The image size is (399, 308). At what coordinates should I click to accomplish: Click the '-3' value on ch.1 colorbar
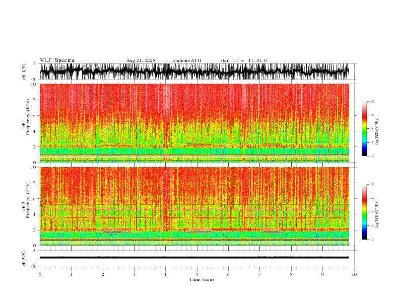[x=371, y=102]
